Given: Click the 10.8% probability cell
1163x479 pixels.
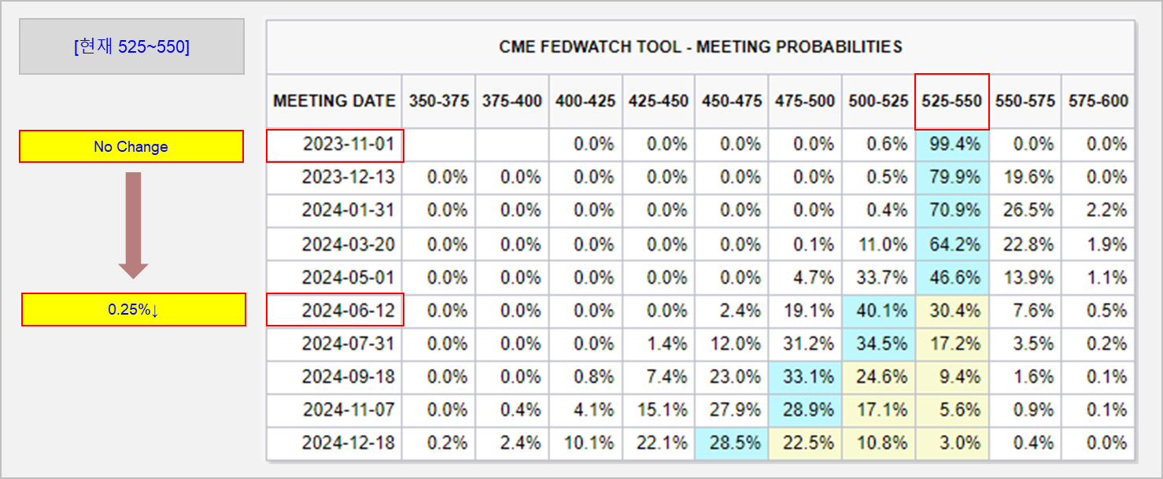Looking at the screenshot, I should tap(878, 443).
